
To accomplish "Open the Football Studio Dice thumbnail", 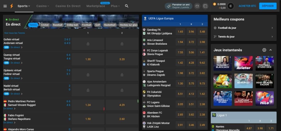I will pos(265,63).
